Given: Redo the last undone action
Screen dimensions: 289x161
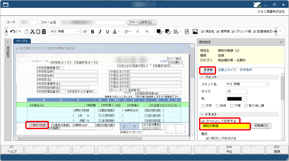Looking at the screenshot, I should point(18,31).
